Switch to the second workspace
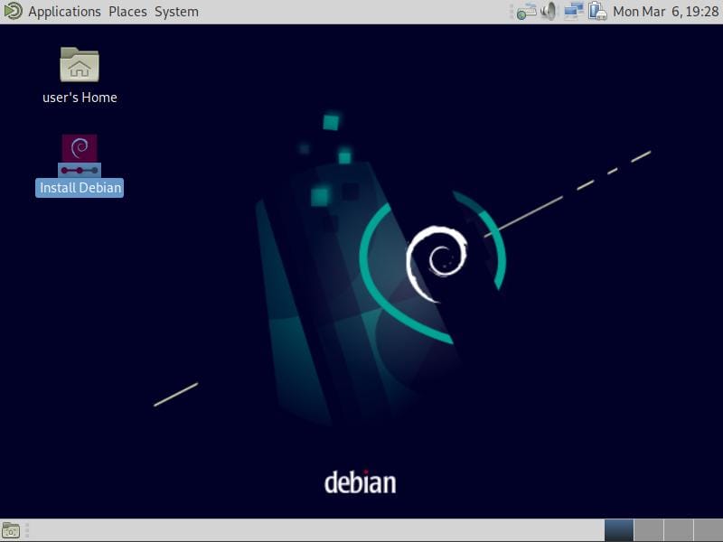This screenshot has height=542, width=723. (x=649, y=530)
